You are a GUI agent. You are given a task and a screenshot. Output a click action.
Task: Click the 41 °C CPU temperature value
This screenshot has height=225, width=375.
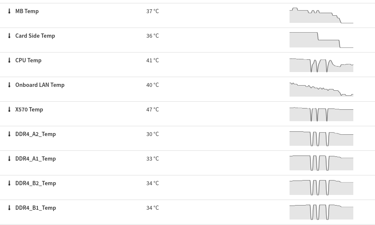point(153,60)
